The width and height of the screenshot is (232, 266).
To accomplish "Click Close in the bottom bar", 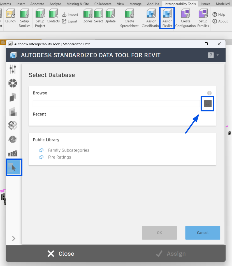I will tap(61, 254).
